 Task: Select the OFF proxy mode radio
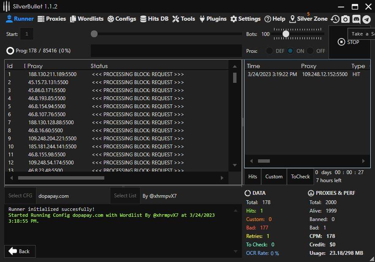[310, 51]
